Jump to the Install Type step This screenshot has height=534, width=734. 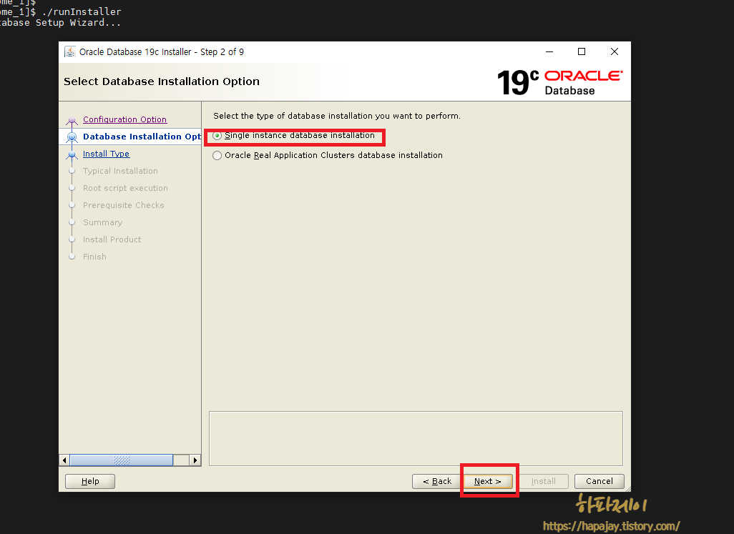(x=107, y=154)
